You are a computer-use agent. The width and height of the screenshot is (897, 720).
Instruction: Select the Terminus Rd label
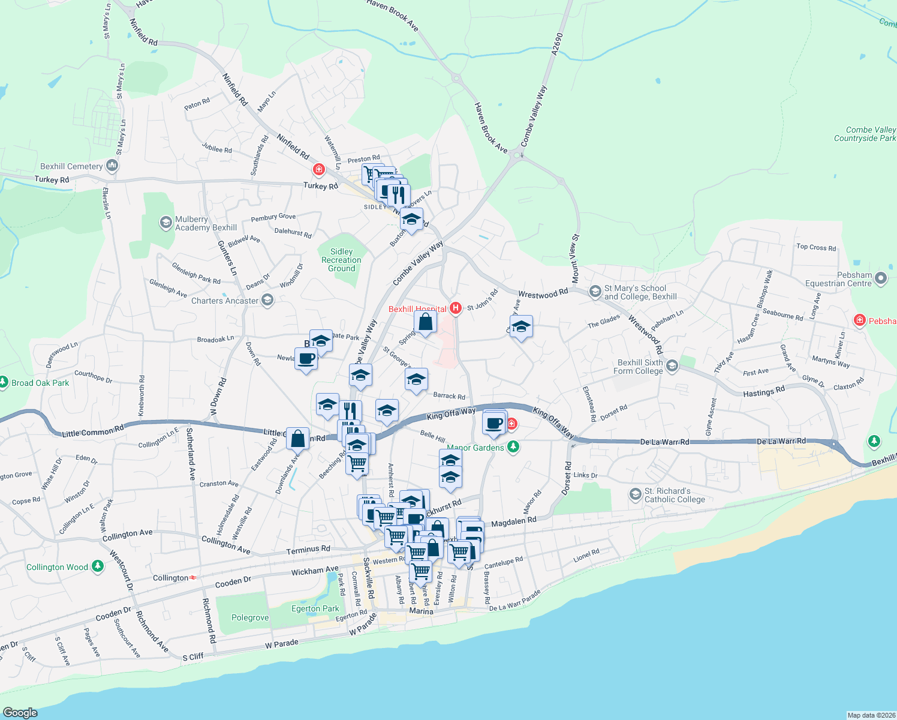click(x=308, y=549)
